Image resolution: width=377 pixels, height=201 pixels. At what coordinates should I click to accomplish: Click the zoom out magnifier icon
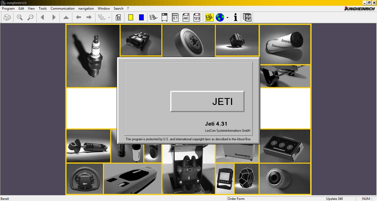30,17
